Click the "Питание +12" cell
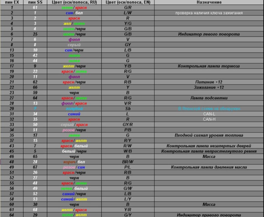Viewport: 264px width, 217px height. click(x=209, y=82)
